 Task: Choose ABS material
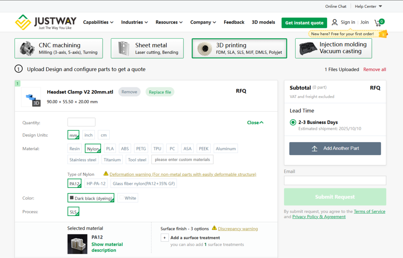(x=125, y=148)
